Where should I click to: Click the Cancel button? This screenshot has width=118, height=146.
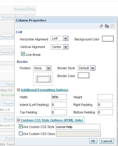[x=106, y=141]
